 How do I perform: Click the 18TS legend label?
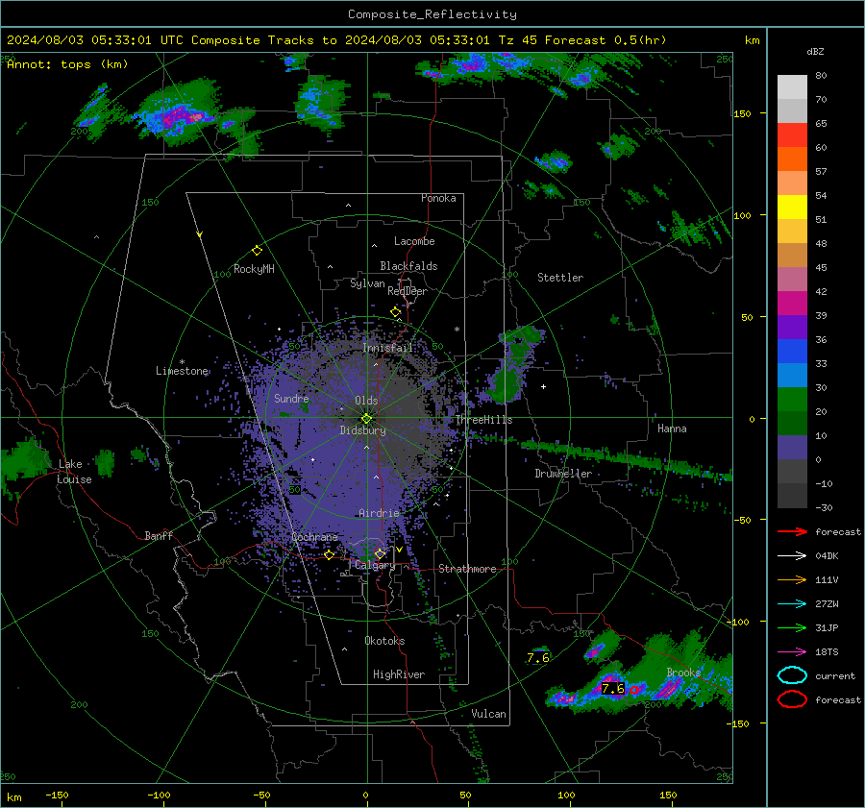827,652
